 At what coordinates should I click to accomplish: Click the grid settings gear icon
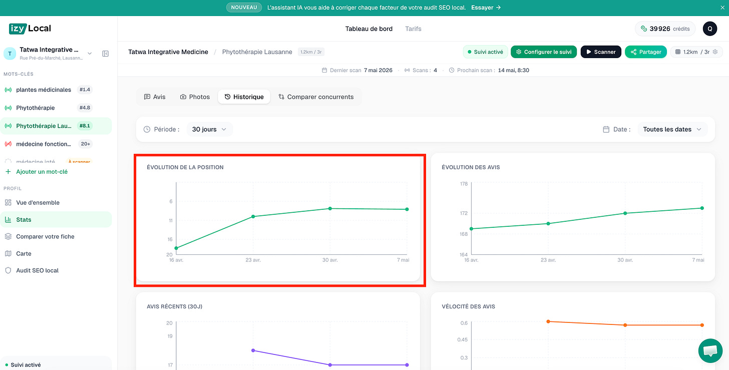coord(715,52)
